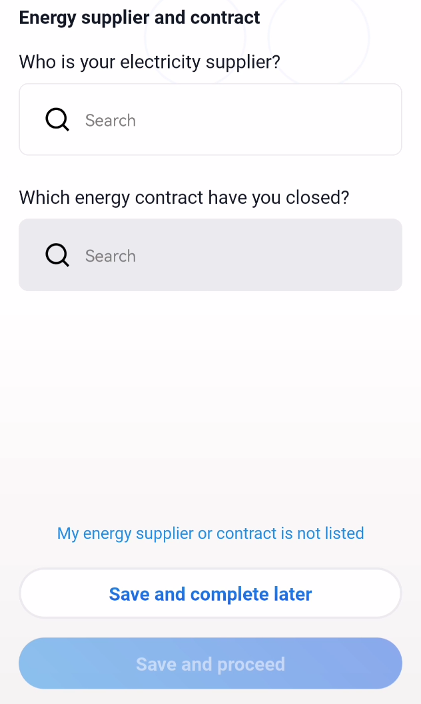Click the Save and complete later button
421x704 pixels.
(210, 593)
